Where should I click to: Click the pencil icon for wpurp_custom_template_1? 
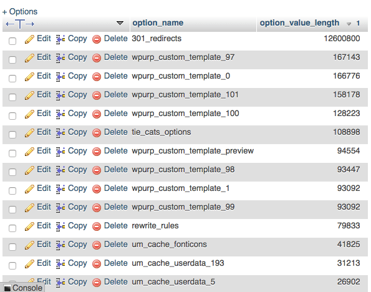pos(29,189)
